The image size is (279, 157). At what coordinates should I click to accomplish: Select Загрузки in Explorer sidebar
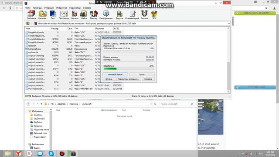38,126
